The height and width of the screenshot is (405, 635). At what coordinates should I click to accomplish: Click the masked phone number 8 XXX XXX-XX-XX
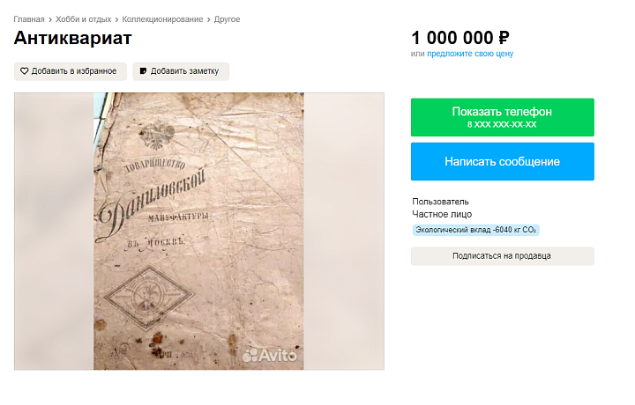point(502,125)
